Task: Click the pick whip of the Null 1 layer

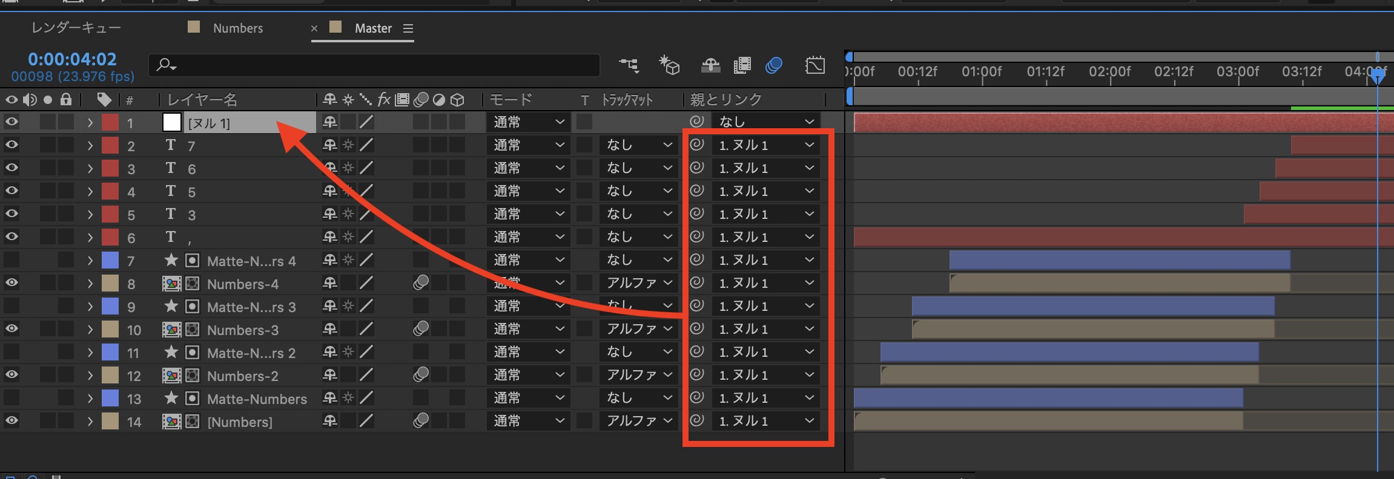Action: (697, 122)
